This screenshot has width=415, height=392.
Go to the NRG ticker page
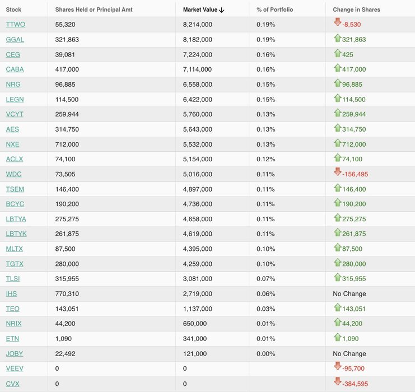point(13,85)
